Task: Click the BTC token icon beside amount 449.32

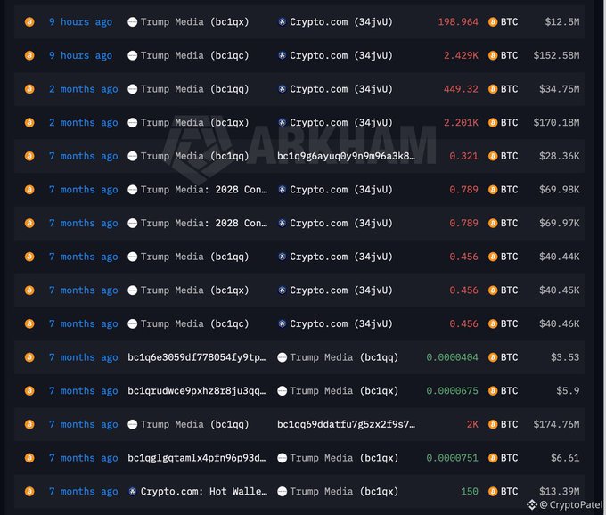Action: point(493,89)
